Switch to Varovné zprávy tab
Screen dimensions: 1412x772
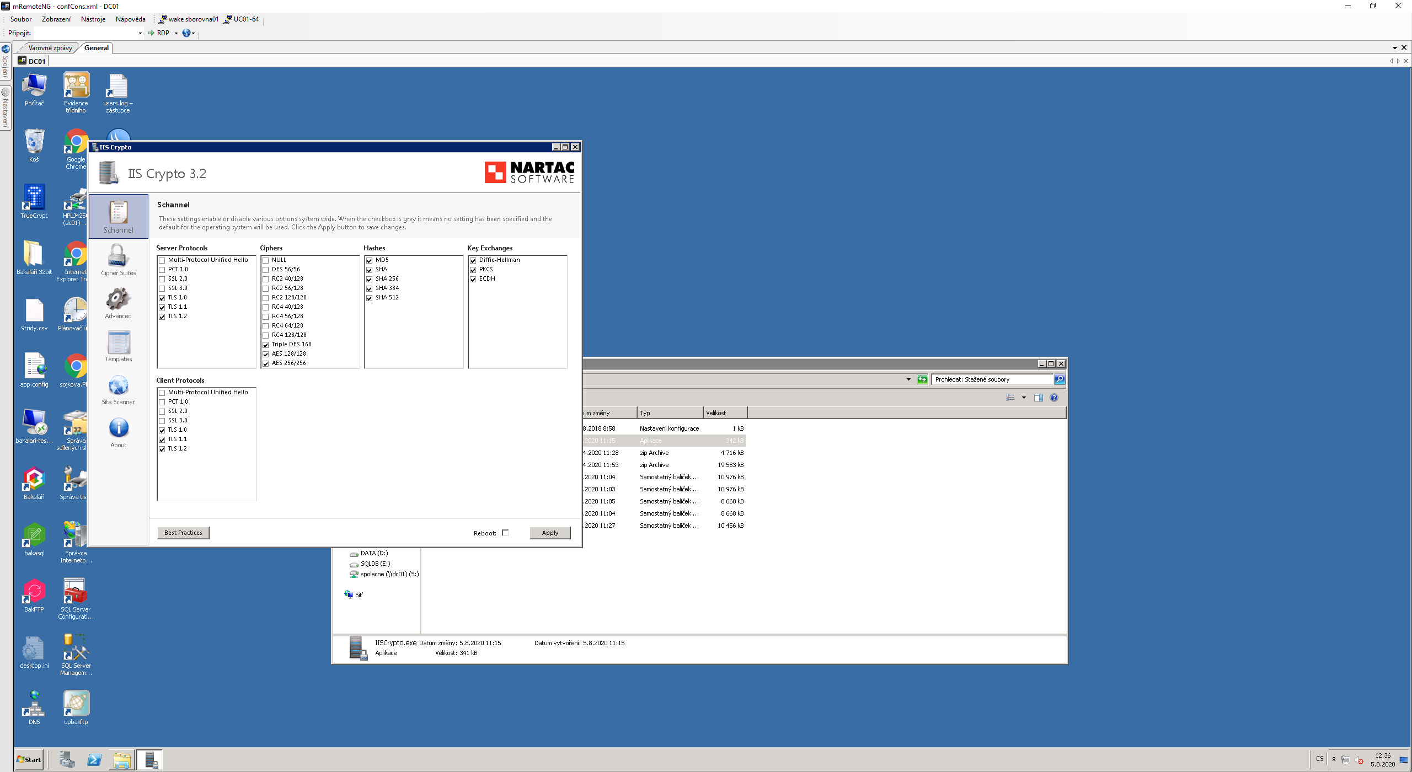coord(50,48)
